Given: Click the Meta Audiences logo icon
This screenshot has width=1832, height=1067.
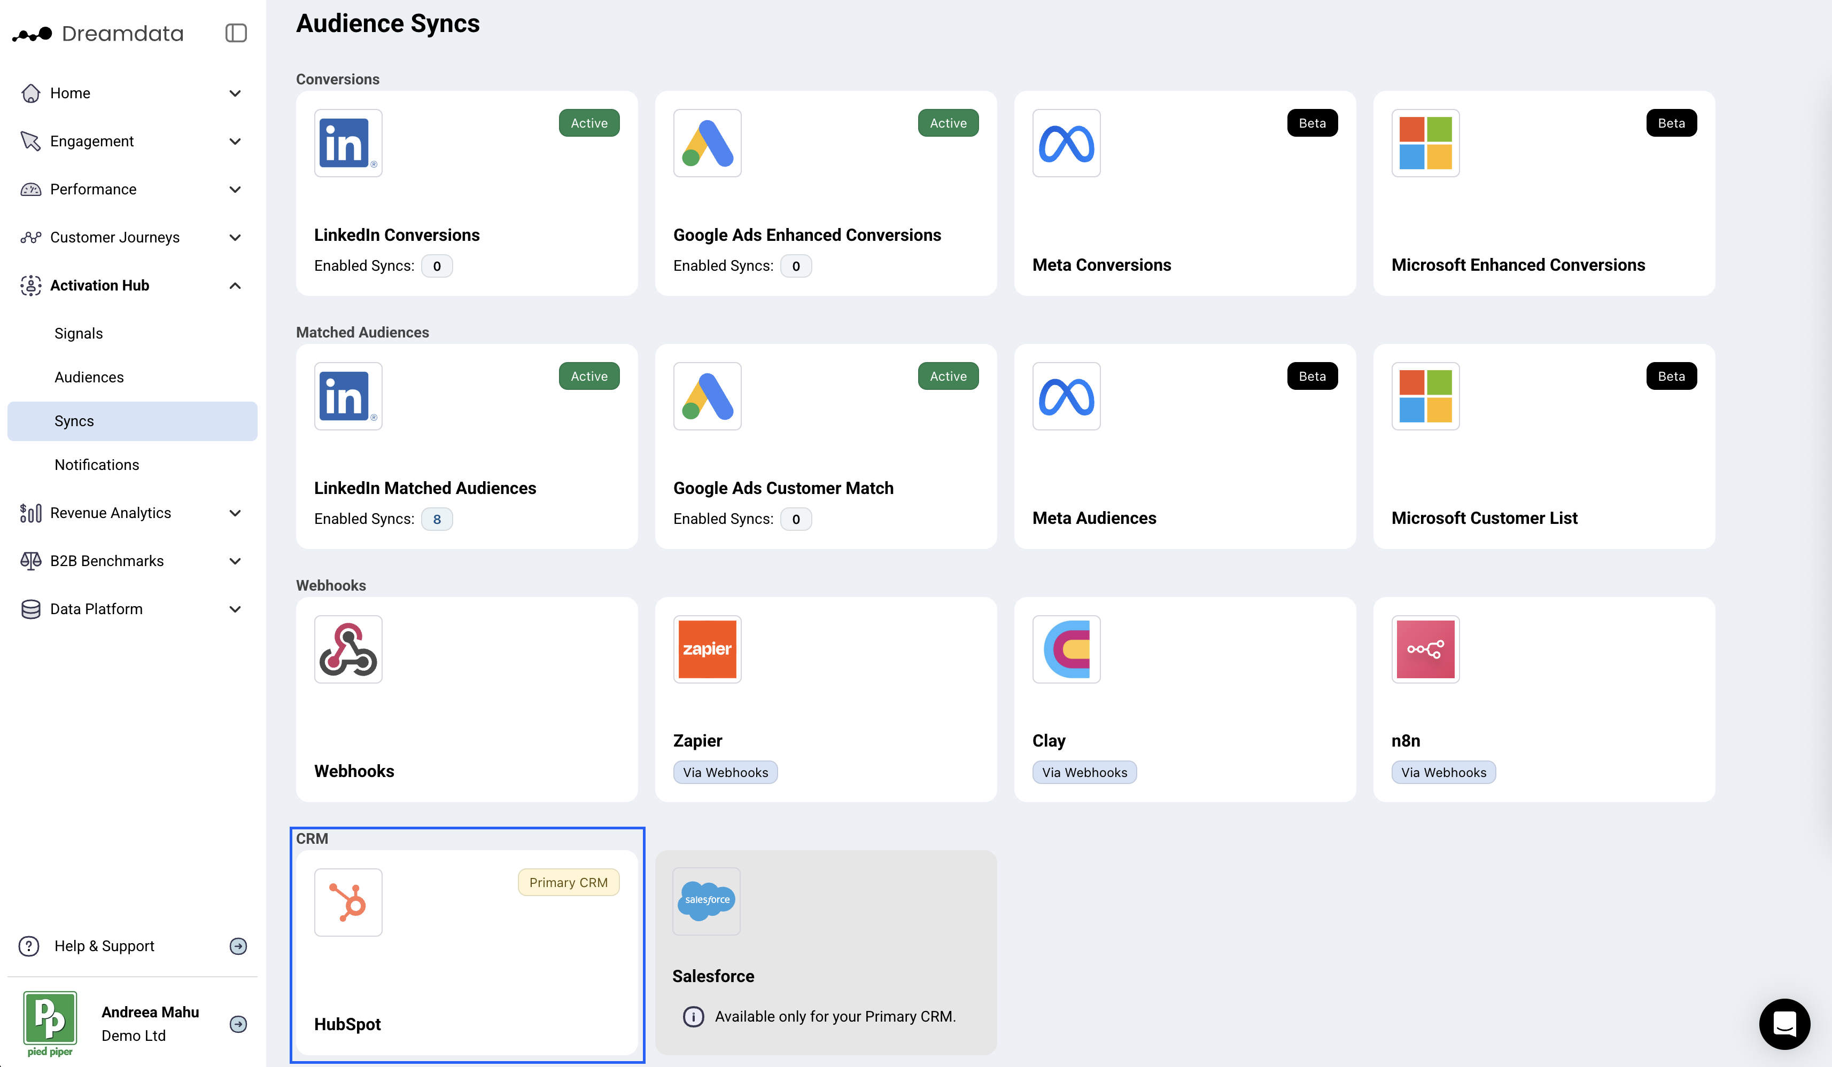Looking at the screenshot, I should coord(1066,396).
